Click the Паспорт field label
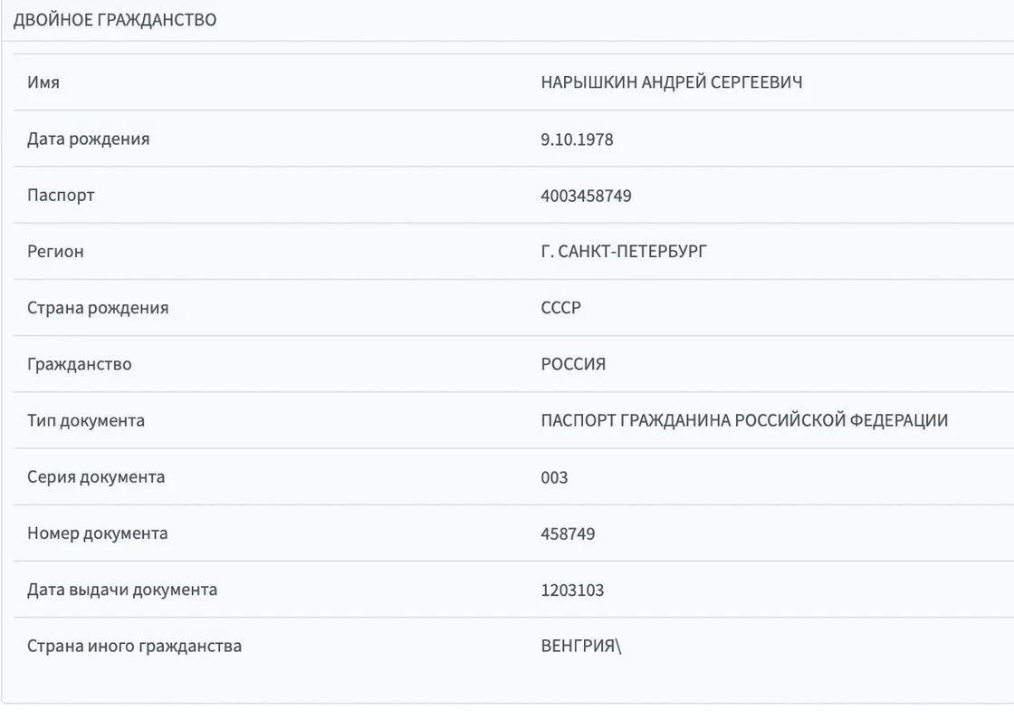Screen dimensions: 1014x720 pos(61,195)
